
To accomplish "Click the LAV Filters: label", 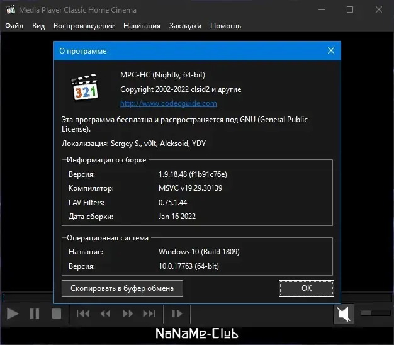I will pyautogui.click(x=86, y=203).
